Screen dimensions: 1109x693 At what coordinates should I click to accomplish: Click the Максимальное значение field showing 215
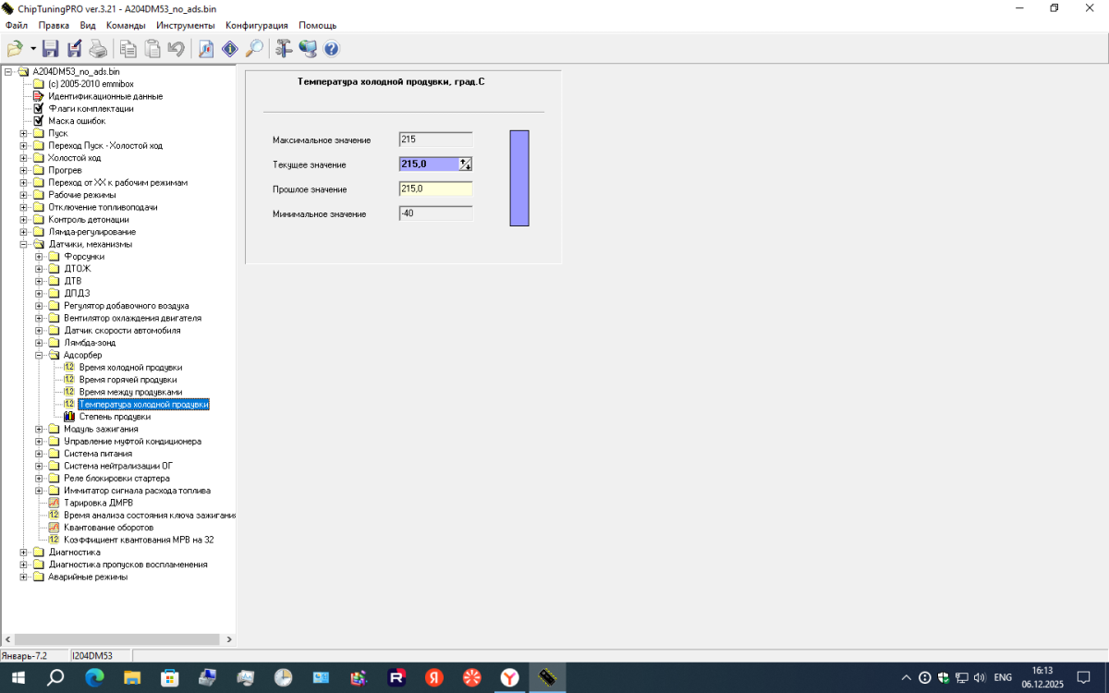435,140
